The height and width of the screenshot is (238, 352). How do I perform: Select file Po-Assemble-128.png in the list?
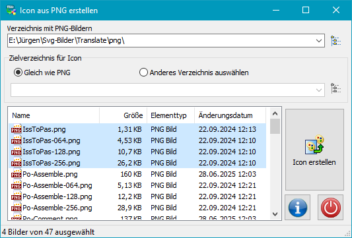pos(137,196)
